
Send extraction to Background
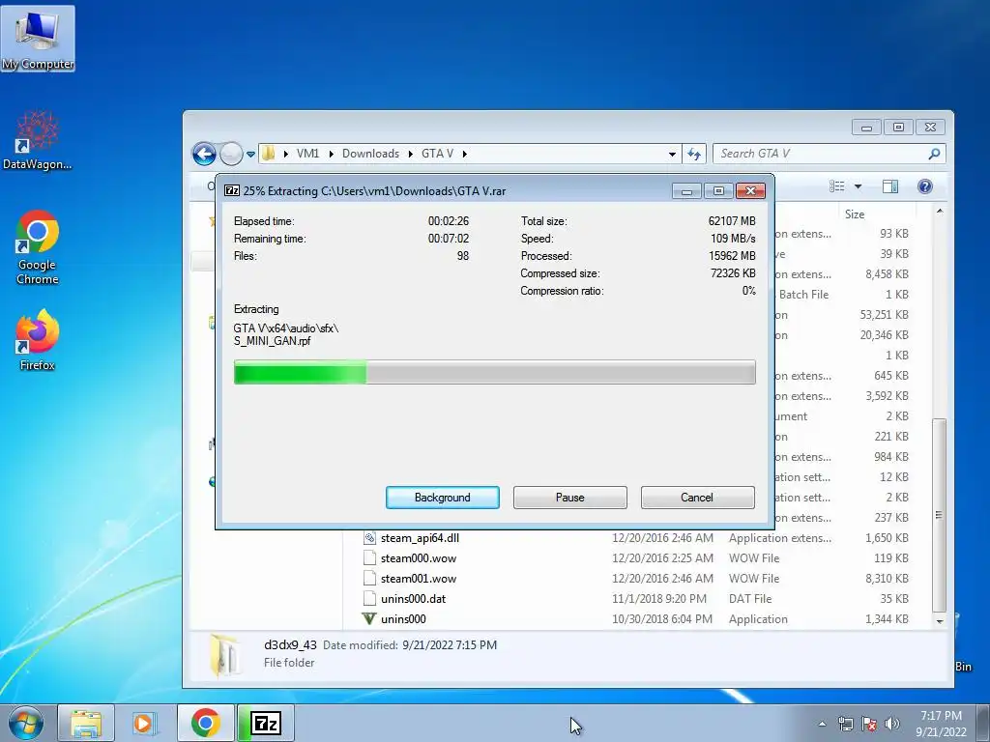(x=443, y=498)
